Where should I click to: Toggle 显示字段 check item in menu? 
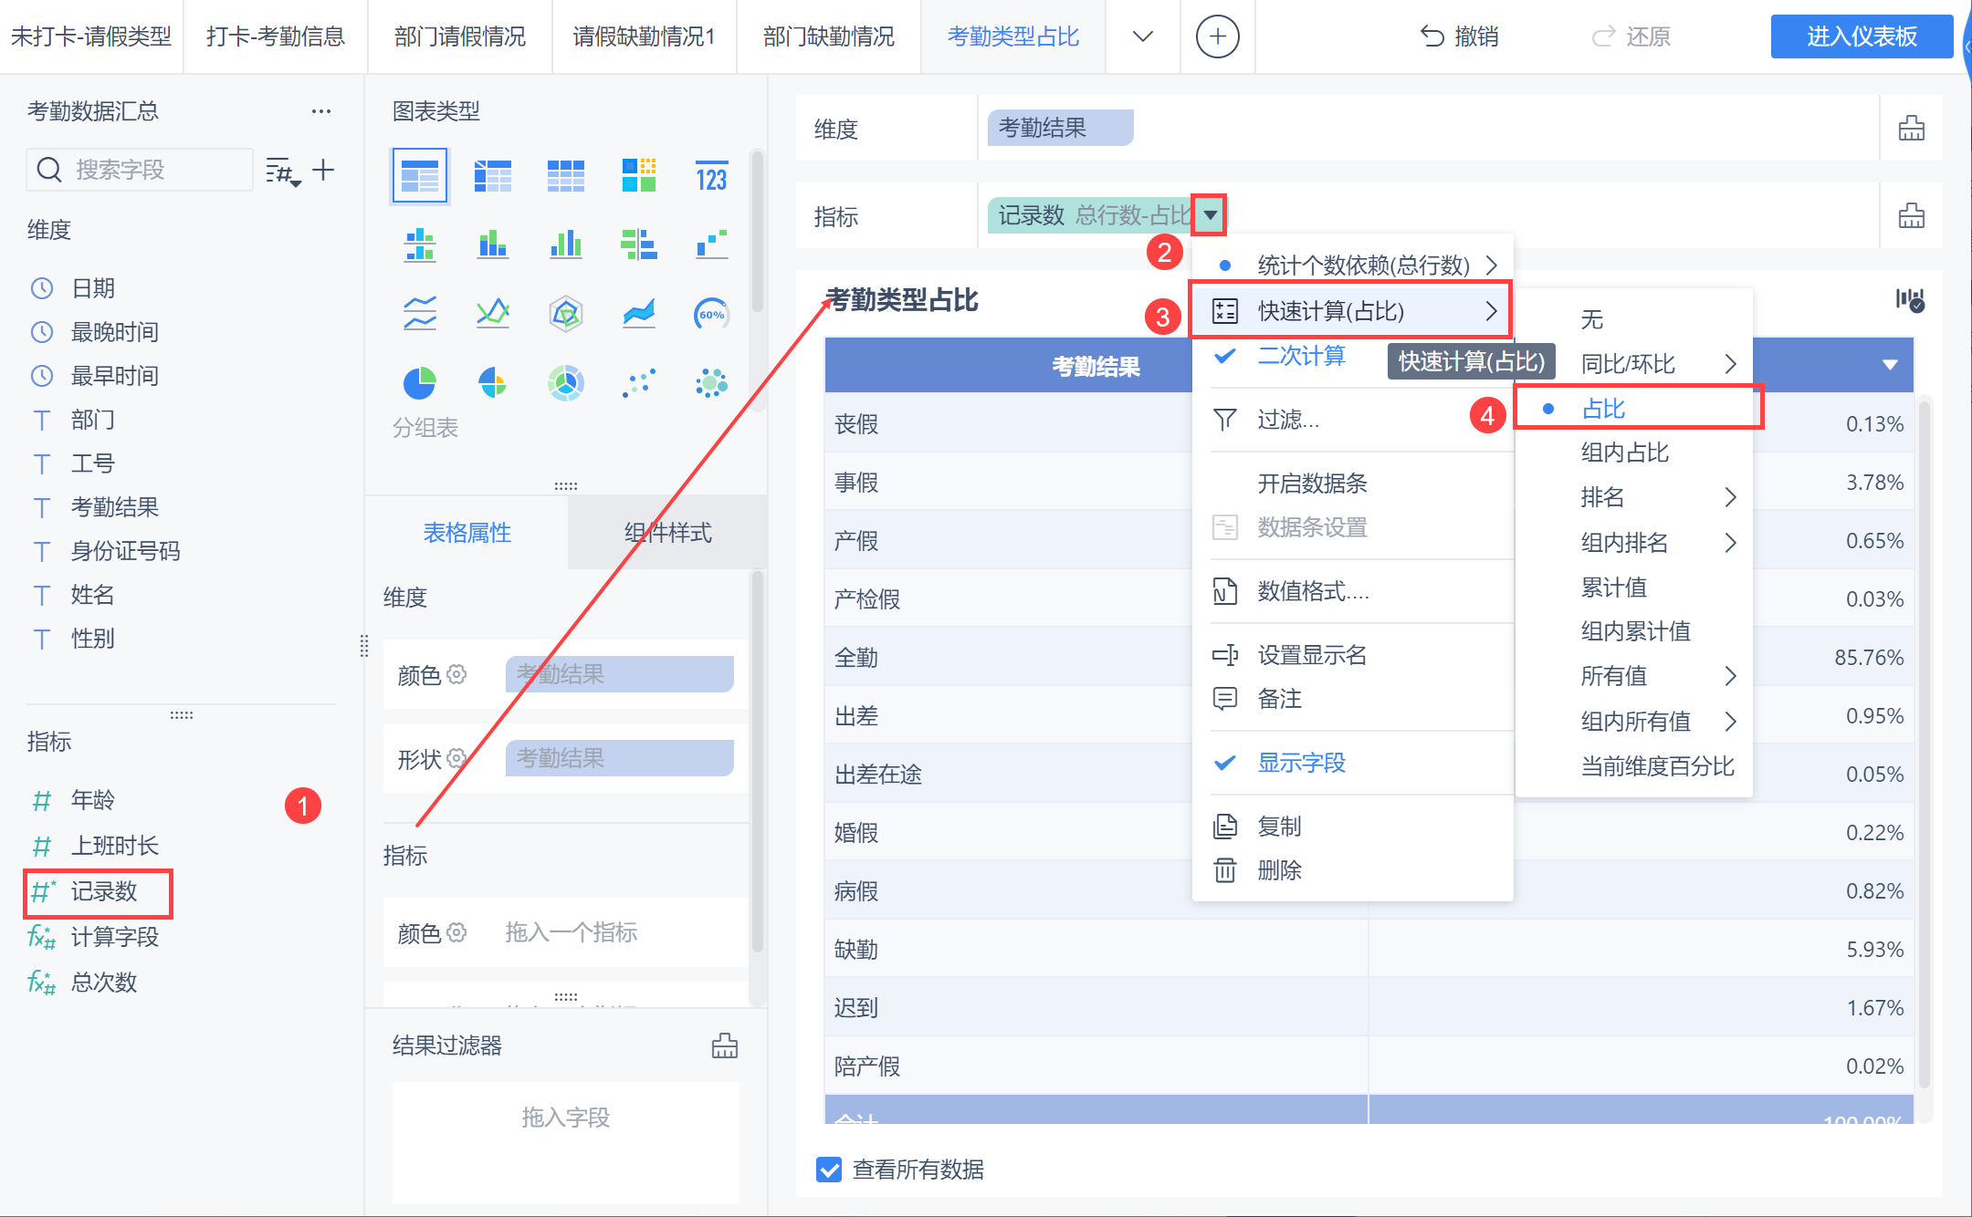pyautogui.click(x=1301, y=763)
